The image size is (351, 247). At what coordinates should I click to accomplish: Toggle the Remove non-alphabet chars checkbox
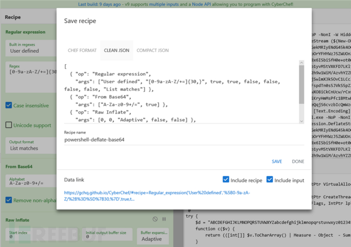click(x=9, y=200)
